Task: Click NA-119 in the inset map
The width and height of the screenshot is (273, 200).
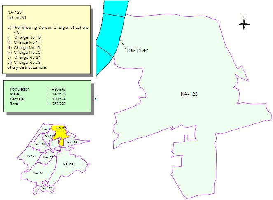Action: tap(50, 136)
